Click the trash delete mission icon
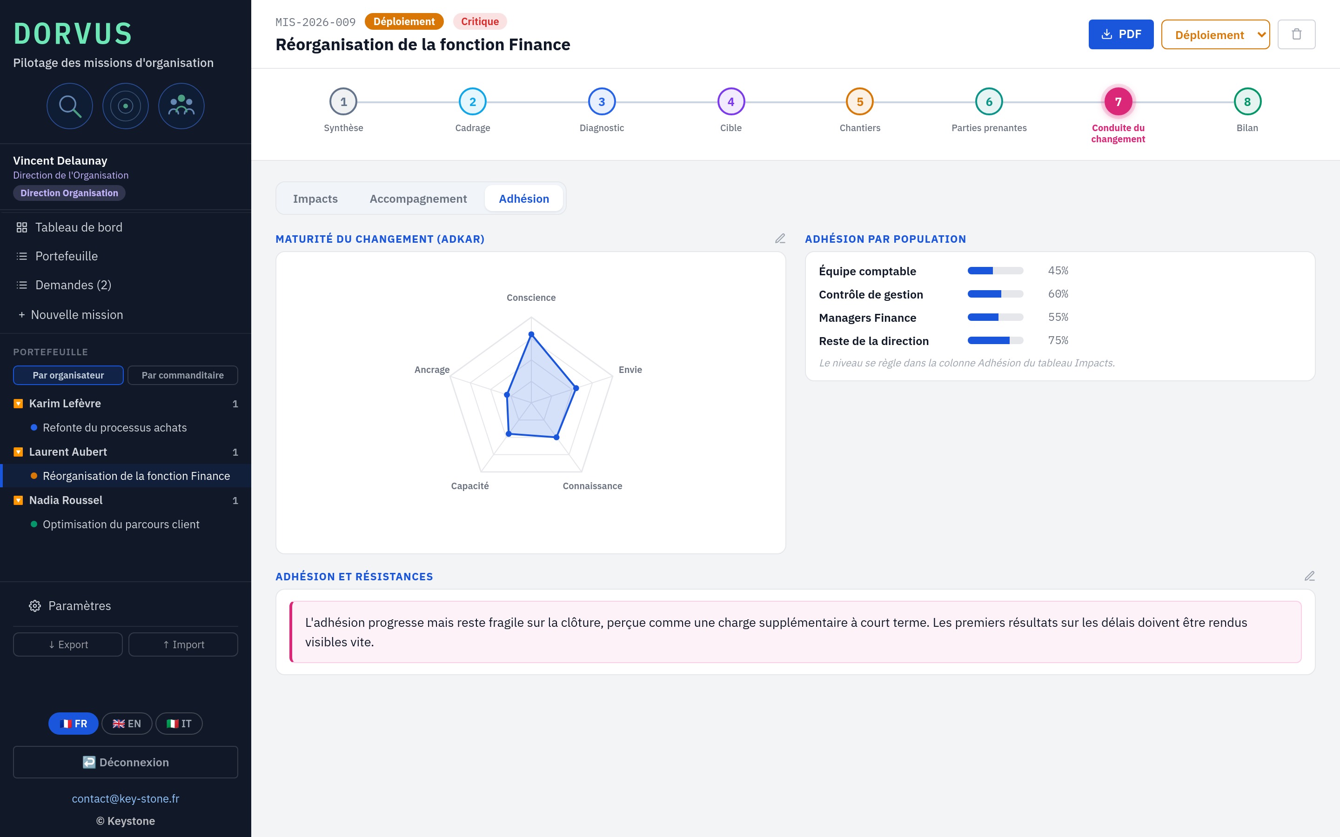Image resolution: width=1340 pixels, height=837 pixels. click(1296, 34)
